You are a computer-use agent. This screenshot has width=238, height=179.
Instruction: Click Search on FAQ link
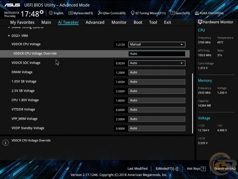pyautogui.click(x=225, y=169)
